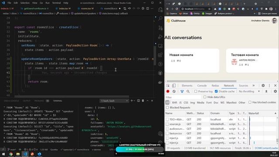The image size is (279, 157).
Task: Click the DevTools record network log button
Action: point(168,91)
